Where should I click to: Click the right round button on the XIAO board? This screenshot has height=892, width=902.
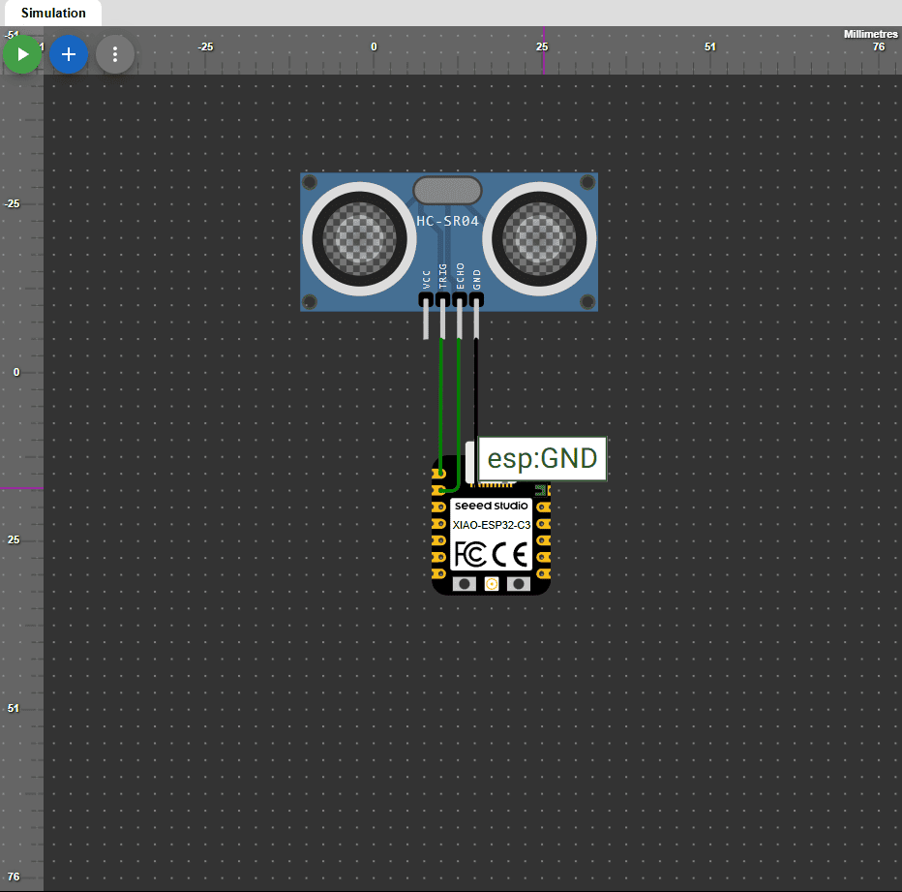coord(519,584)
